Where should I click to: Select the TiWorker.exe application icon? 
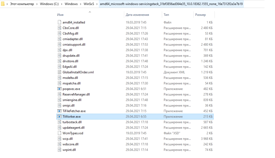(60, 116)
